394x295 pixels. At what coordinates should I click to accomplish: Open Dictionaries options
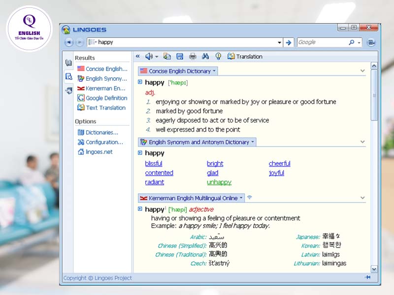[x=98, y=132]
